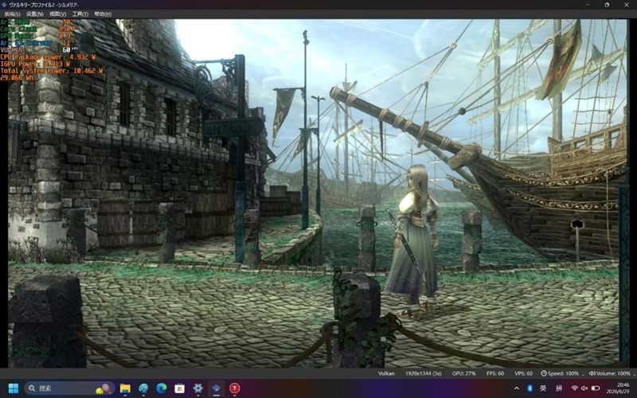Click the 1920x1344 (3x) resolution status
Image resolution: width=637 pixels, height=398 pixels.
click(424, 373)
